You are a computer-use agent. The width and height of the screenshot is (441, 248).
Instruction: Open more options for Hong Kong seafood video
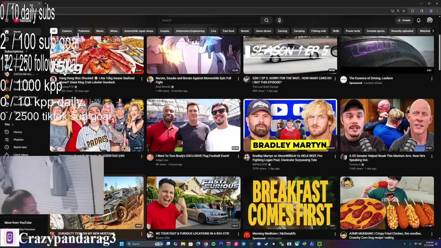[142, 79]
